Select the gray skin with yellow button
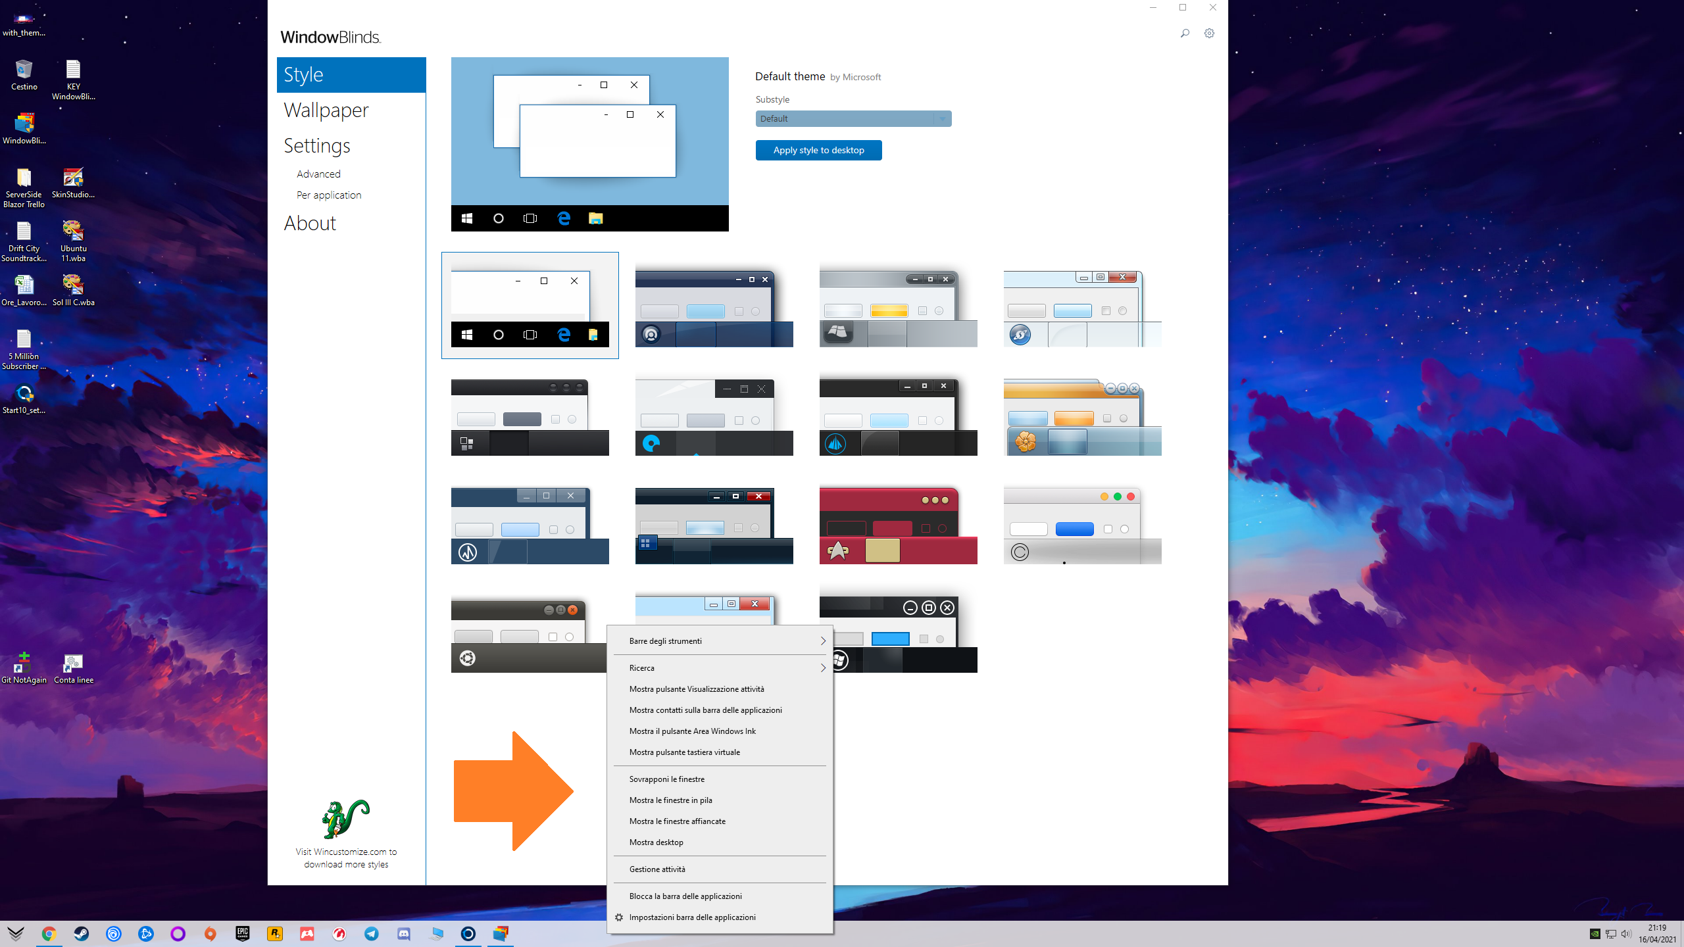1684x947 pixels. pyautogui.click(x=898, y=308)
